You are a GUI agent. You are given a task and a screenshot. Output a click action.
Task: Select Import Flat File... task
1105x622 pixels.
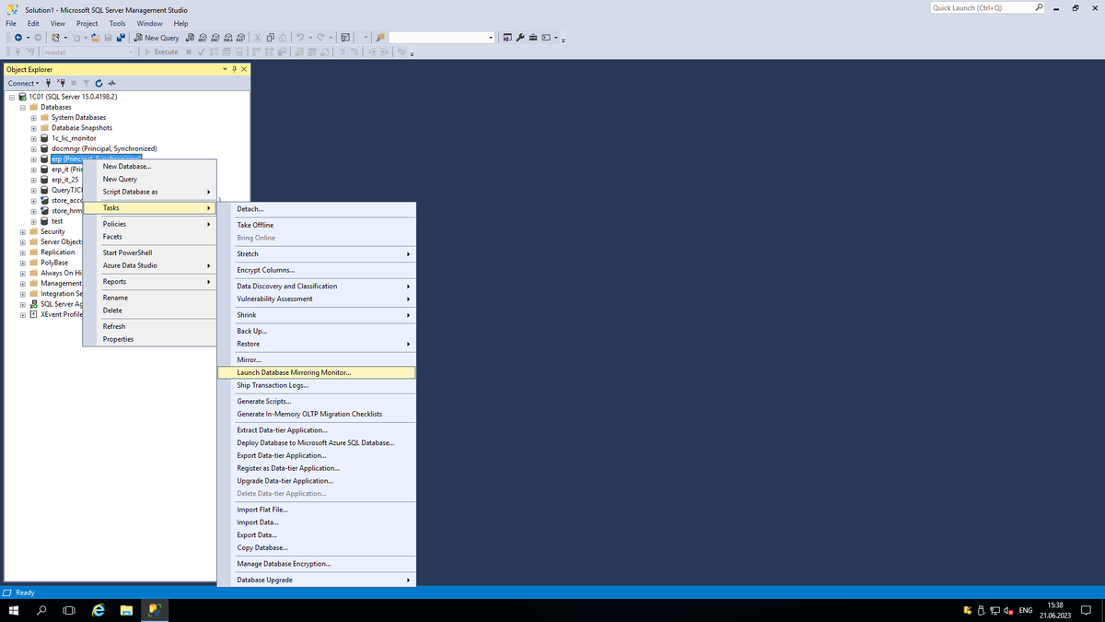point(316,510)
